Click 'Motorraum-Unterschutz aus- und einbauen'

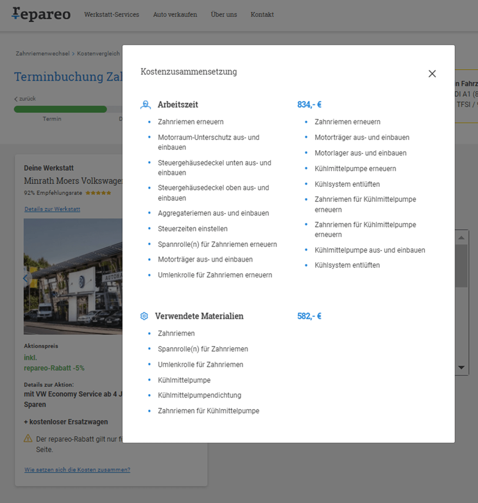(209, 142)
